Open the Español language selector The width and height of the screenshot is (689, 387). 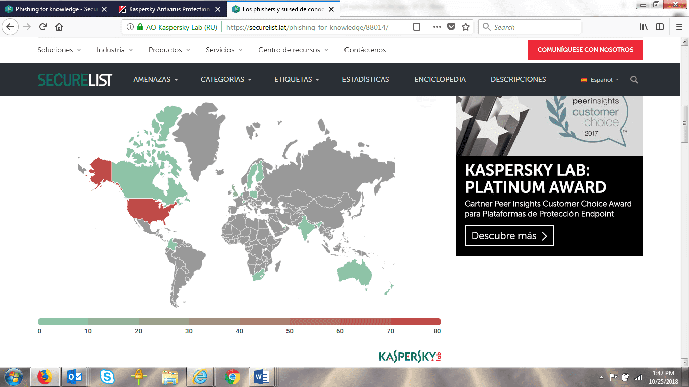pos(600,80)
